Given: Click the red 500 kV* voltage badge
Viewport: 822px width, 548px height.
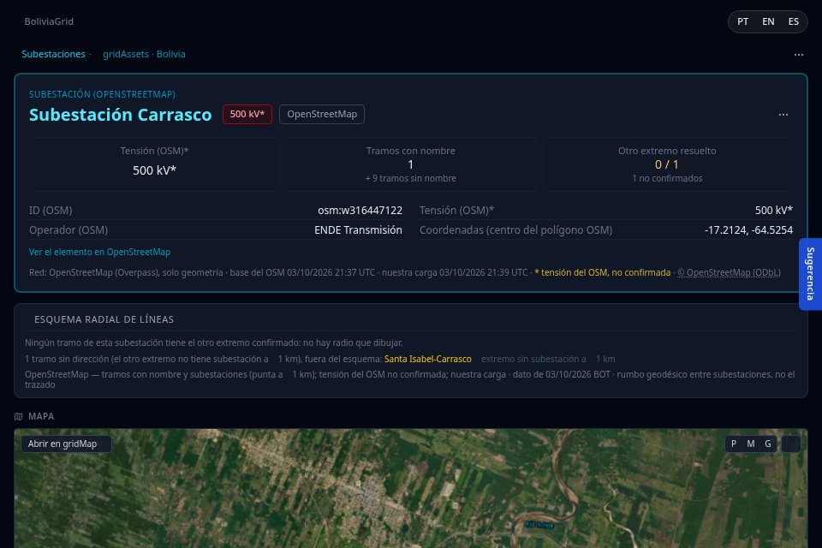Looking at the screenshot, I should [247, 115].
